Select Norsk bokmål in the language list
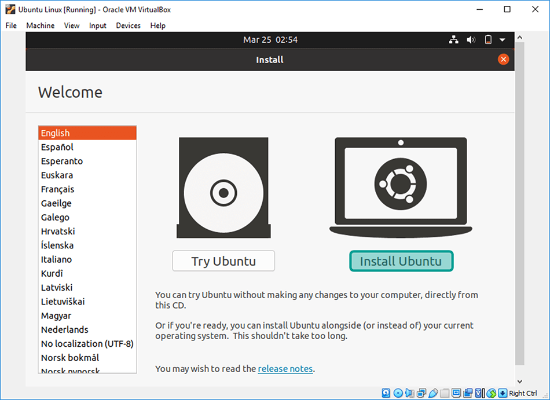The width and height of the screenshot is (550, 400). pyautogui.click(x=87, y=358)
